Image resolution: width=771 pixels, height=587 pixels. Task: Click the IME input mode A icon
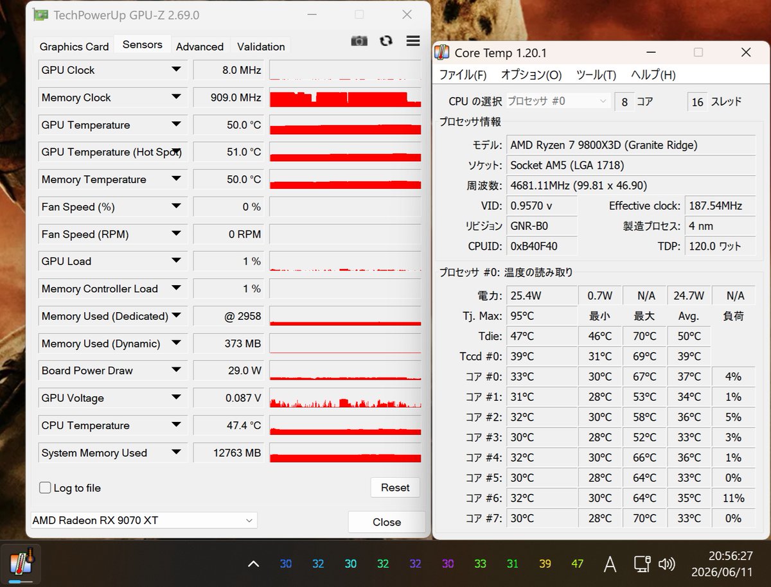(610, 564)
